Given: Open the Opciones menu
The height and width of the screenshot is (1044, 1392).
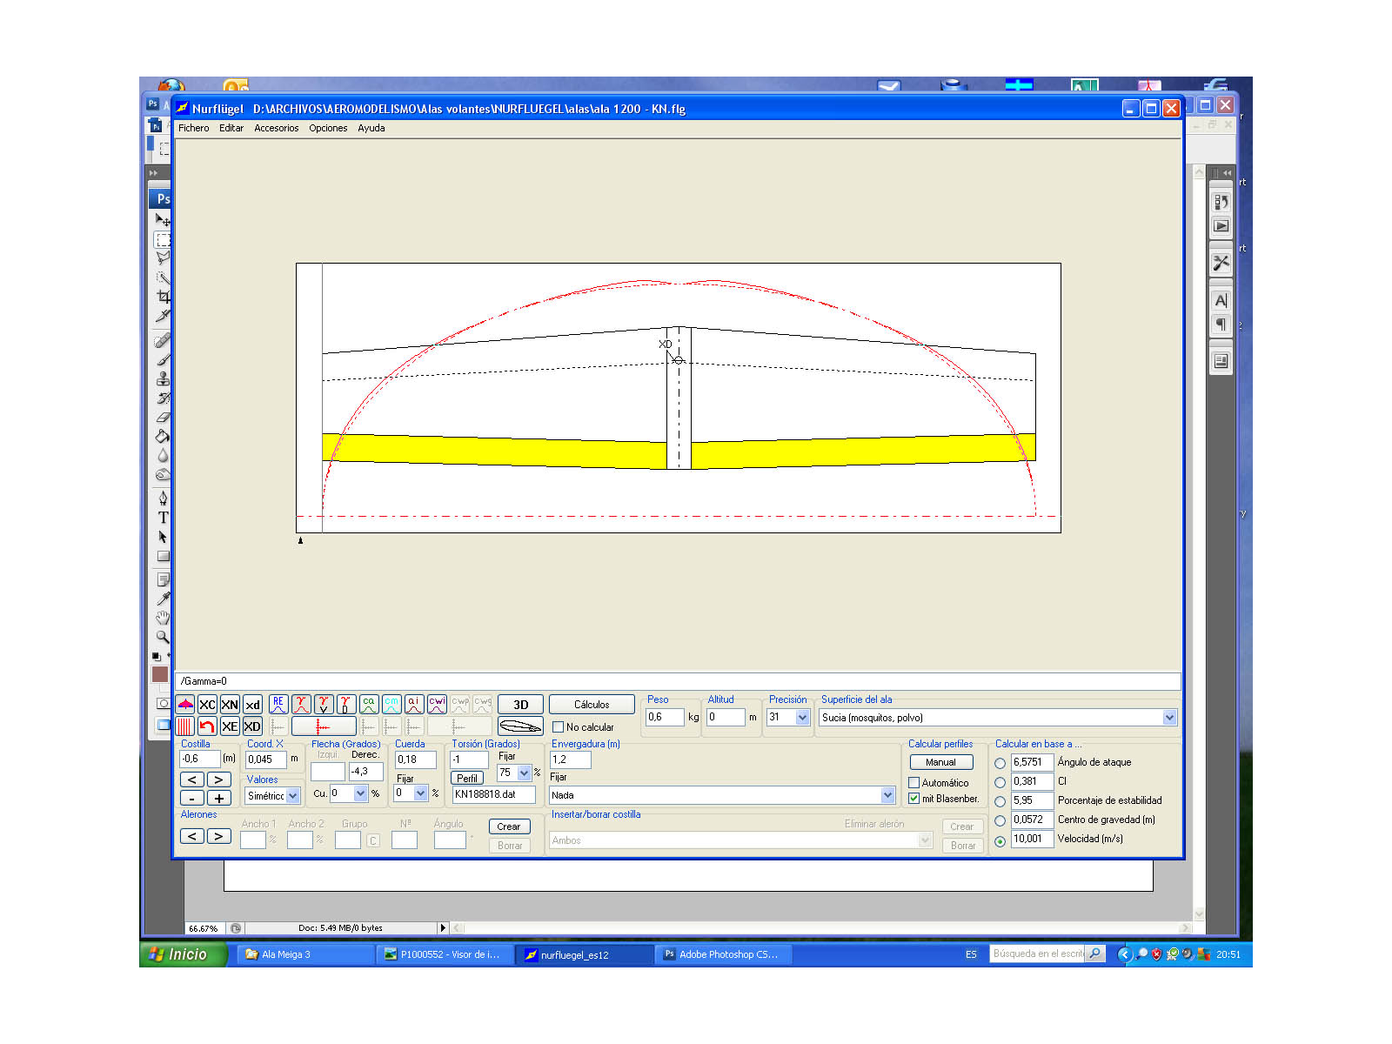Looking at the screenshot, I should [328, 128].
